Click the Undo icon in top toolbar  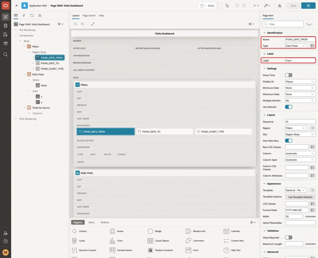pyautogui.click(x=237, y=6)
